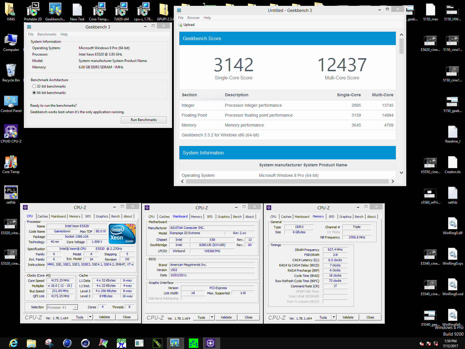This screenshot has height=349, width=465.
Task: Expand Tools dropdown arrow in left CPU-Z
Action: (90, 317)
